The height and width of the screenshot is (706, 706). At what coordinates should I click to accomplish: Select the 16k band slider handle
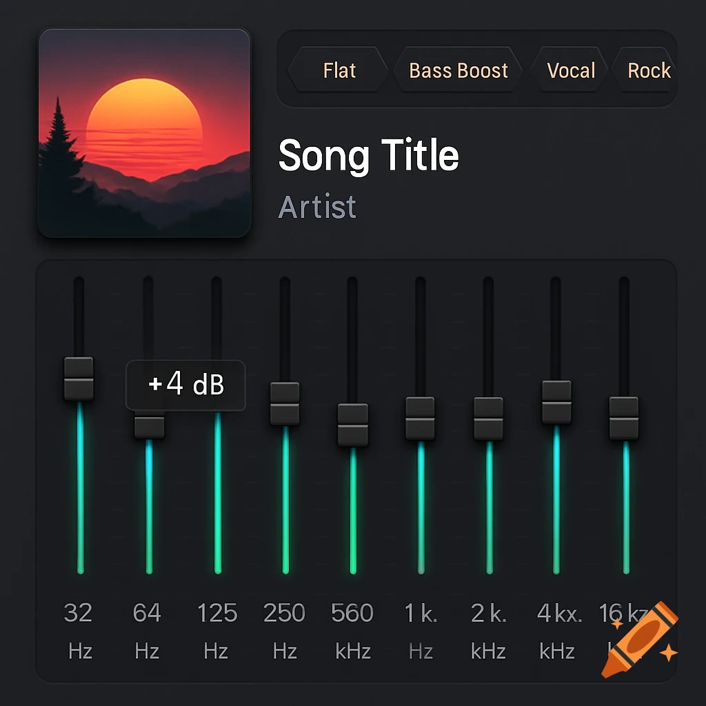(625, 417)
